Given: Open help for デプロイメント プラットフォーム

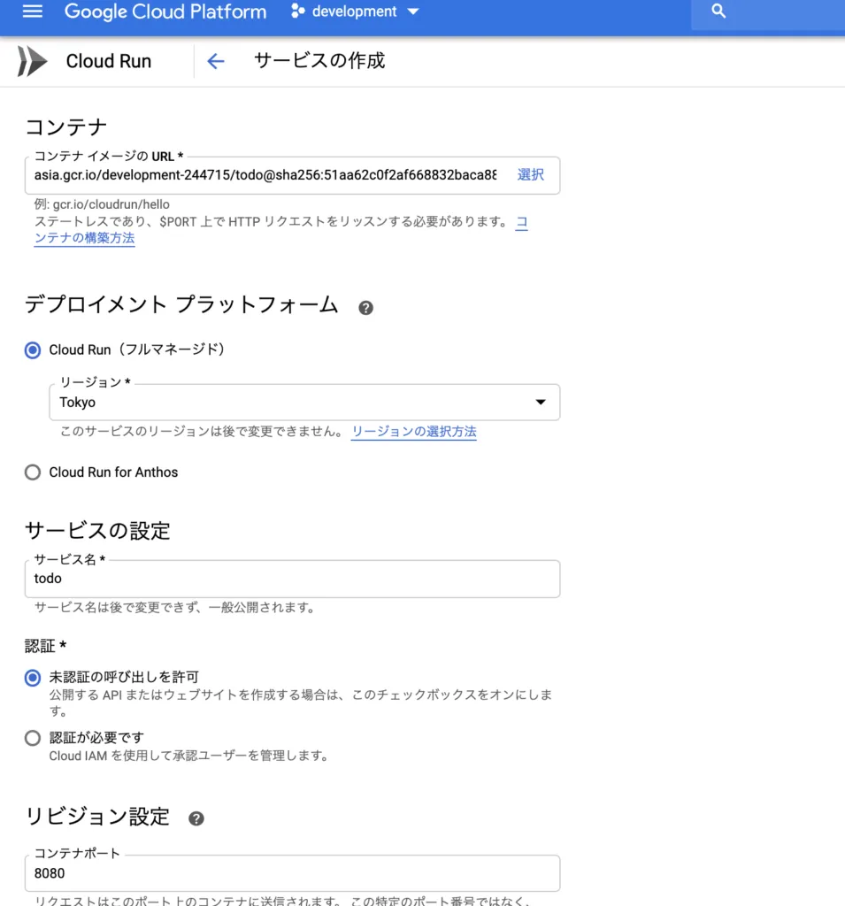Looking at the screenshot, I should point(365,308).
